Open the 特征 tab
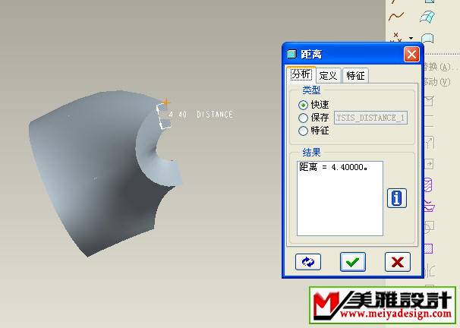Screen dimensions: 460x328 pyautogui.click(x=355, y=76)
